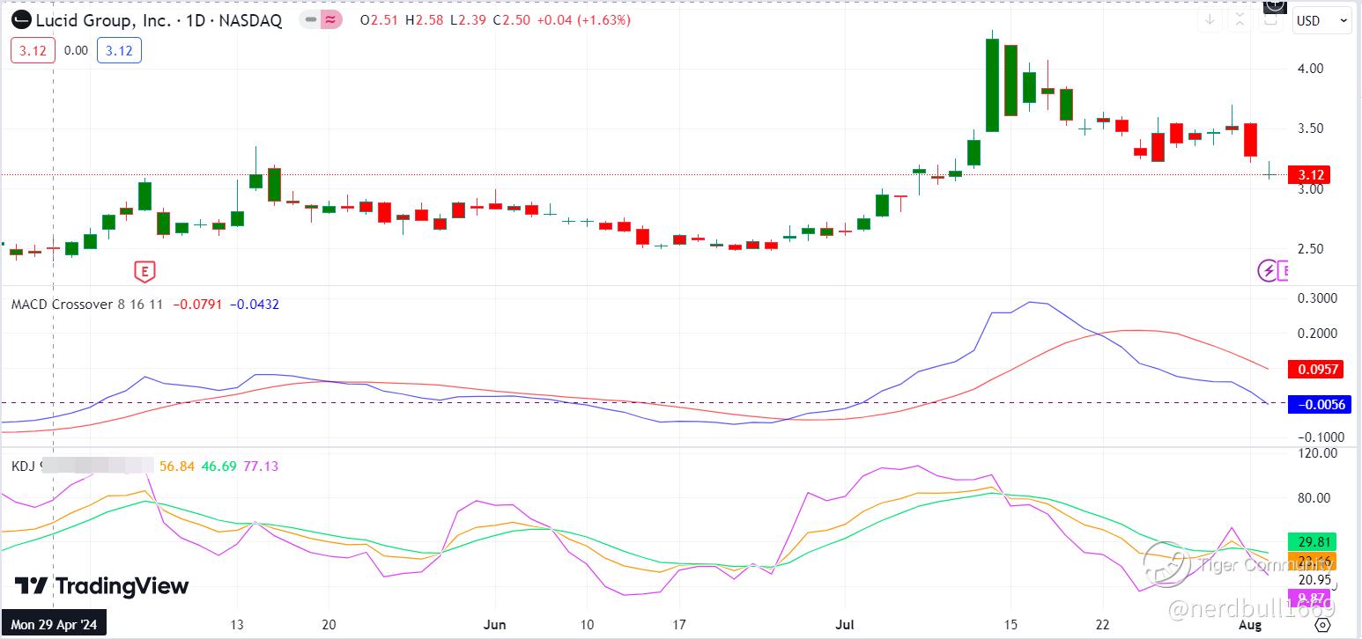This screenshot has width=1362, height=639.
Task: Click the KDJ indicator title
Action: pyautogui.click(x=24, y=466)
